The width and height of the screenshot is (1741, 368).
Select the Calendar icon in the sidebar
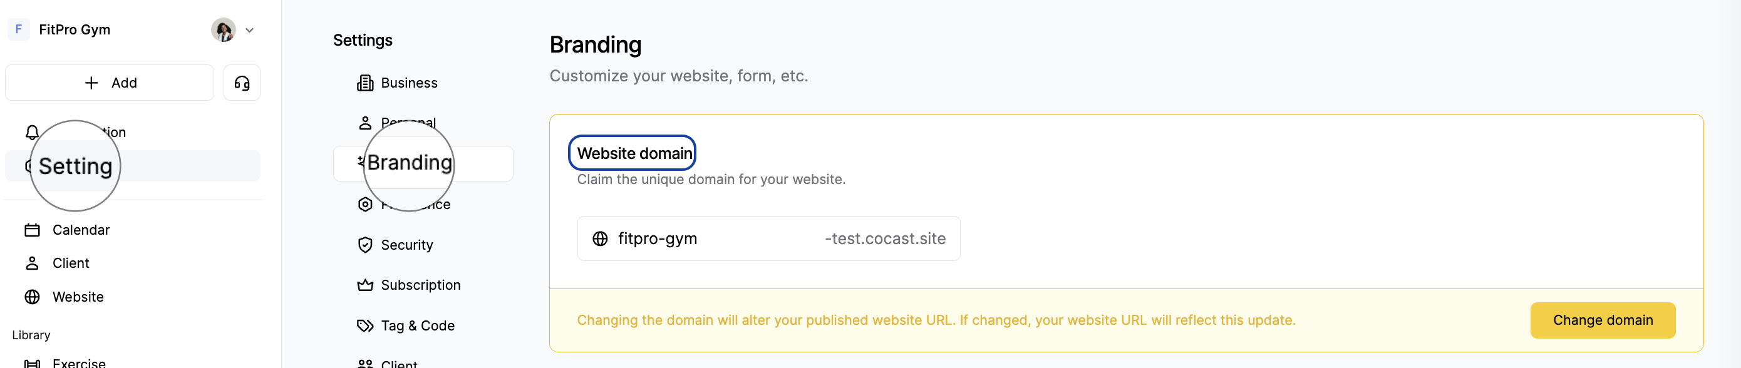click(32, 230)
